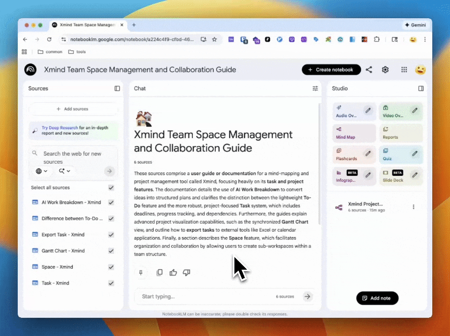Open Chrome three-dot menu
Viewport: 450px width, 336px height.
[425, 39]
